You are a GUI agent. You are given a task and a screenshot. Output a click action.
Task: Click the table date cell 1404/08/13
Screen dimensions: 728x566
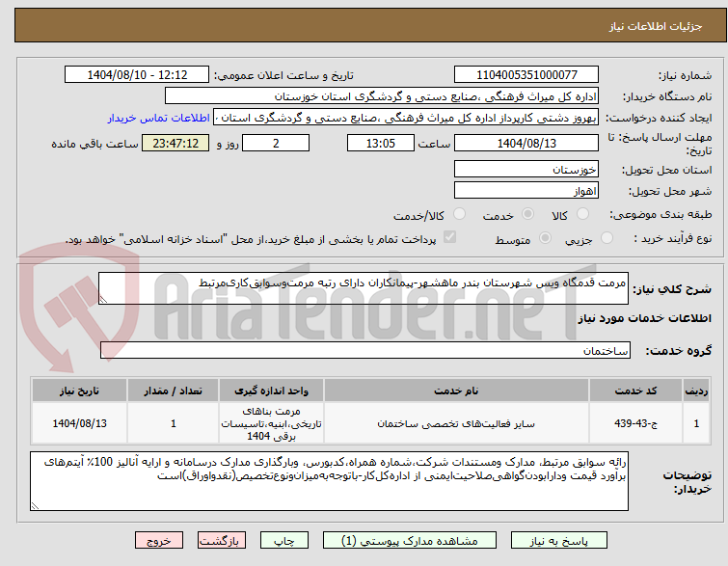click(x=79, y=423)
